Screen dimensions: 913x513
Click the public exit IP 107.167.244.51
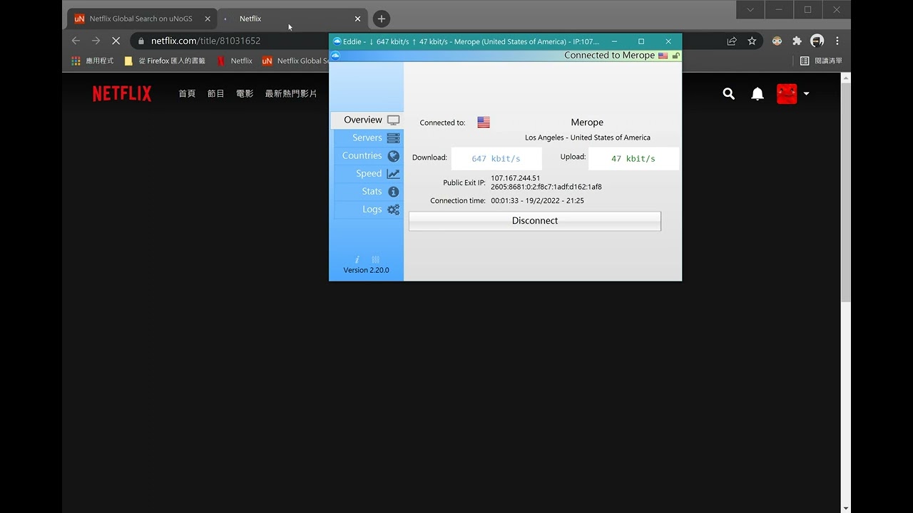coord(515,178)
